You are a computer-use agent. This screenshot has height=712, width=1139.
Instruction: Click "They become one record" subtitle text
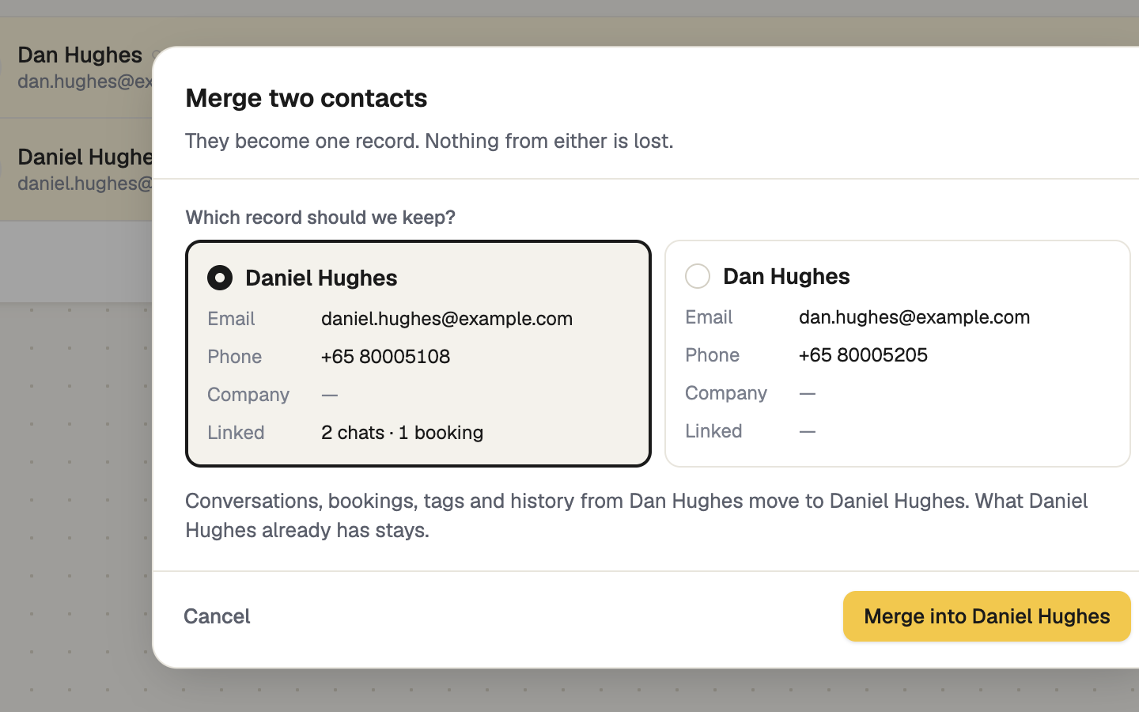429,141
